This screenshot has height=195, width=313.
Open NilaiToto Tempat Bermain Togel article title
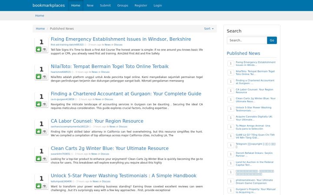click(110, 66)
